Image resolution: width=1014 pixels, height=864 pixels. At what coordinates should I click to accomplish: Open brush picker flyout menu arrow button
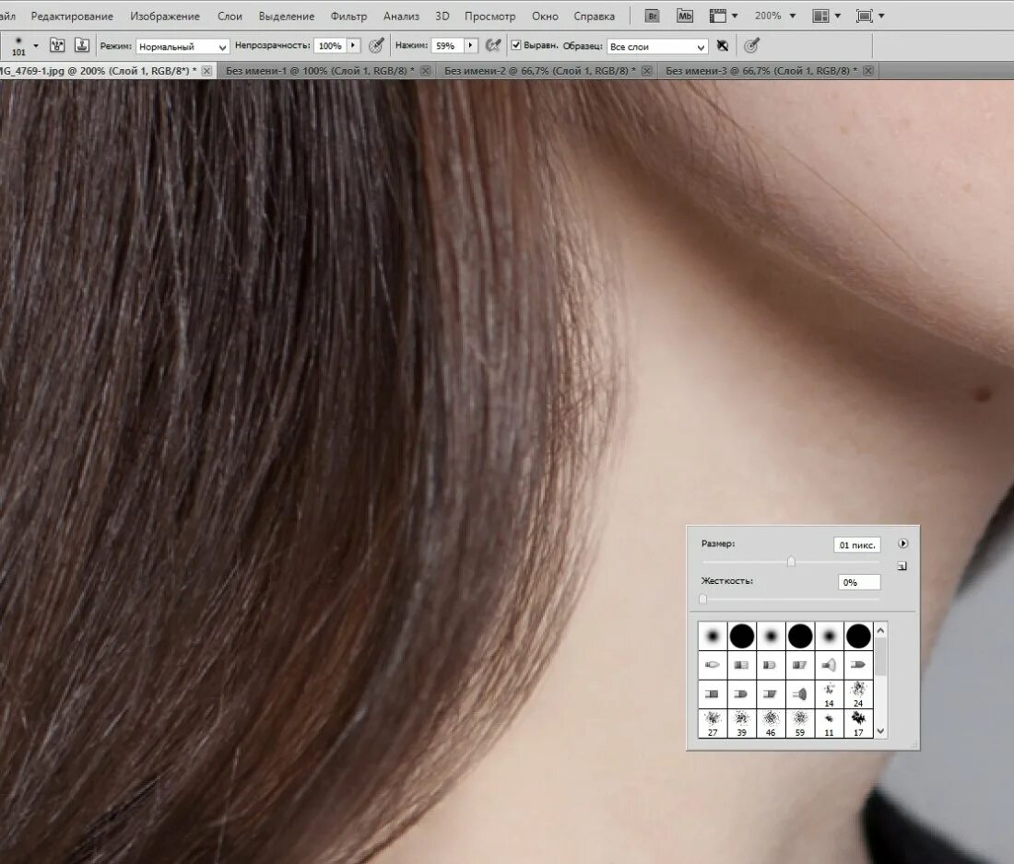tap(902, 543)
